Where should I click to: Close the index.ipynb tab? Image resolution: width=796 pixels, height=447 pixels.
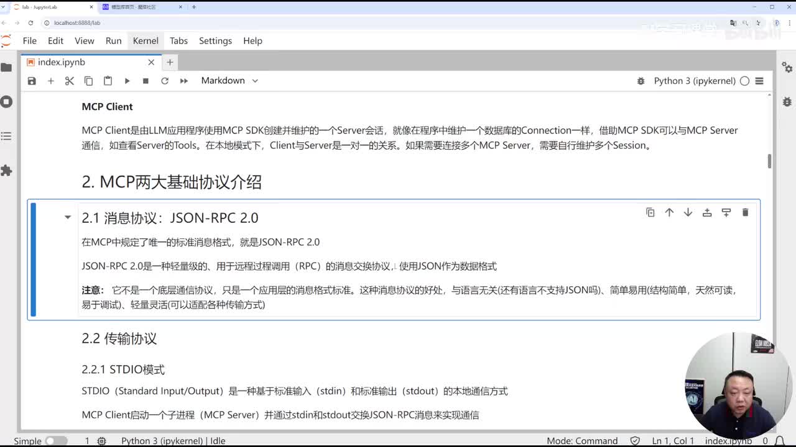[x=151, y=62]
